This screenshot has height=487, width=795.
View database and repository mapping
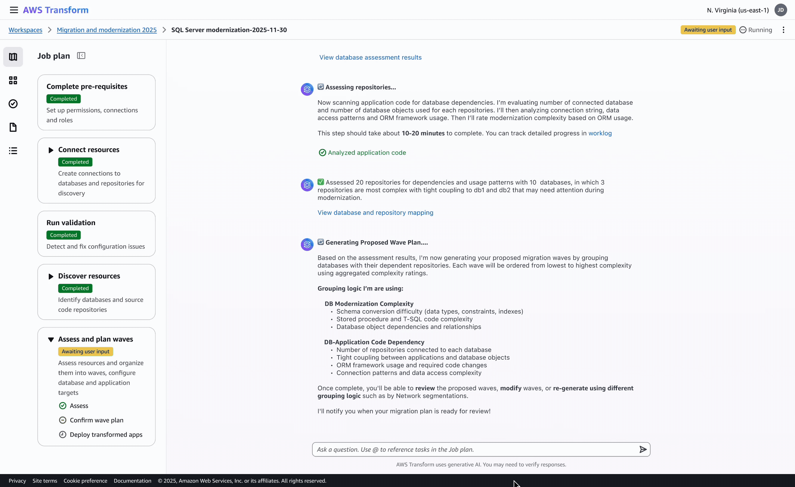375,212
